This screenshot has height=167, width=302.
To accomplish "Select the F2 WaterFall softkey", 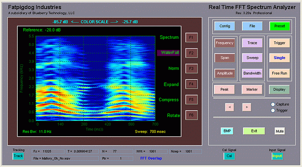I will (191, 53).
